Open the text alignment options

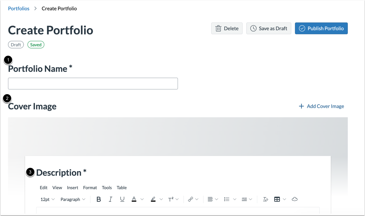click(x=212, y=199)
